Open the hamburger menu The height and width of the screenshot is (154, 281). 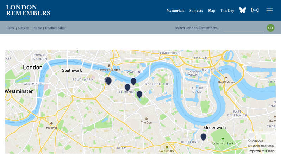tap(269, 10)
